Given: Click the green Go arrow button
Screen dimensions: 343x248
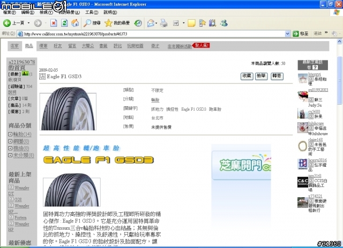Looking at the screenshot, I should click(x=295, y=34).
